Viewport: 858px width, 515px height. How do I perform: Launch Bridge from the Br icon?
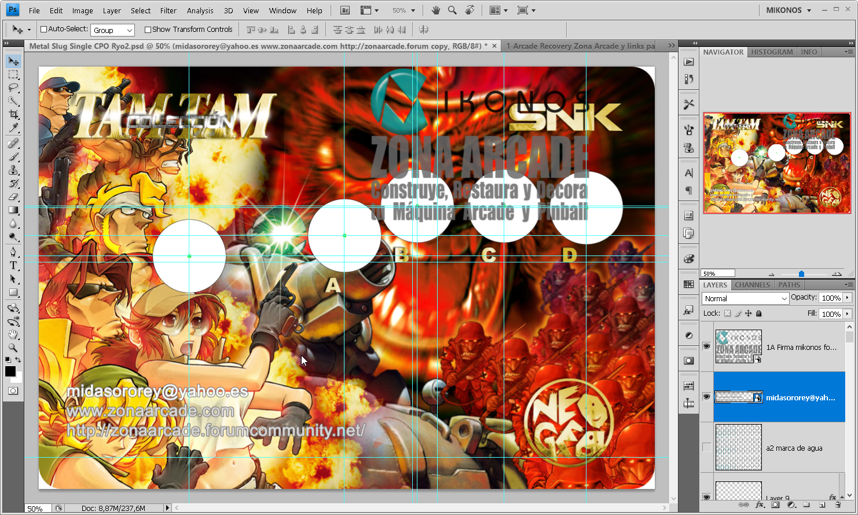(x=345, y=10)
